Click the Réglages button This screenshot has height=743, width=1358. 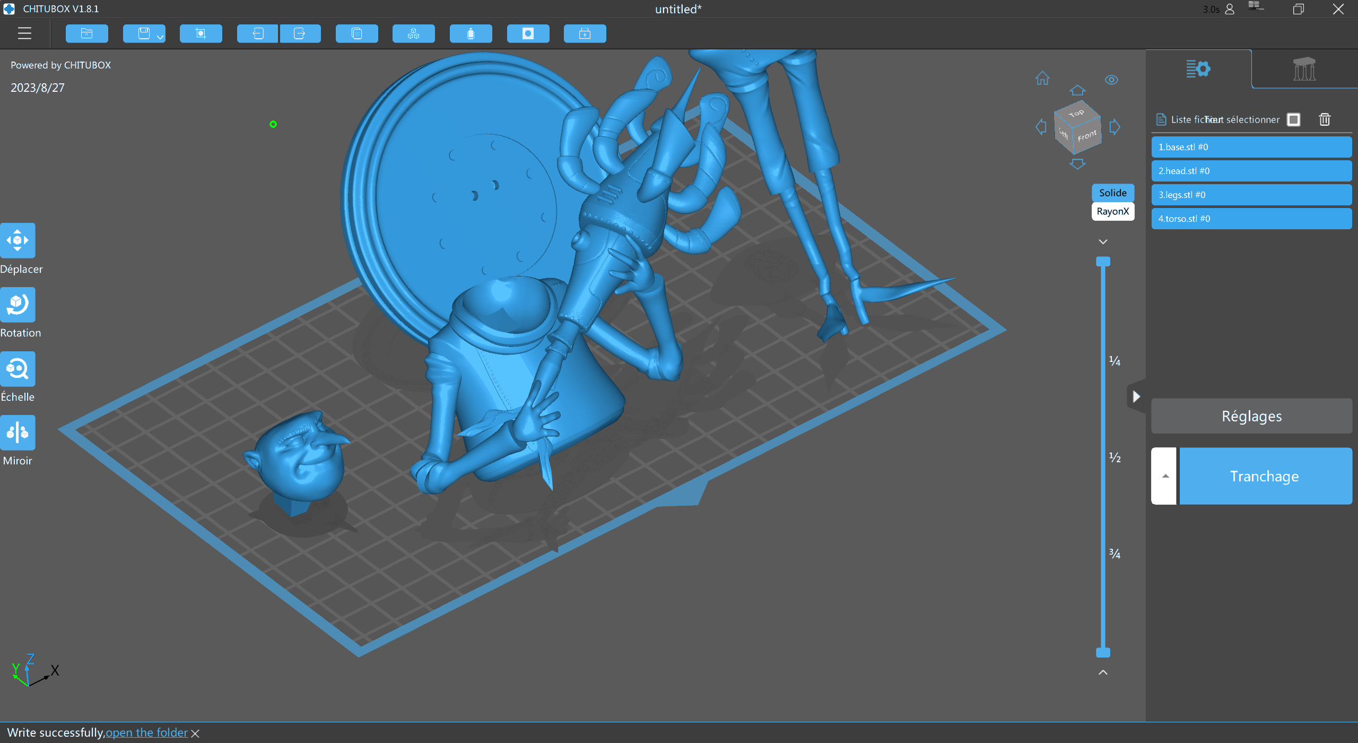point(1251,416)
